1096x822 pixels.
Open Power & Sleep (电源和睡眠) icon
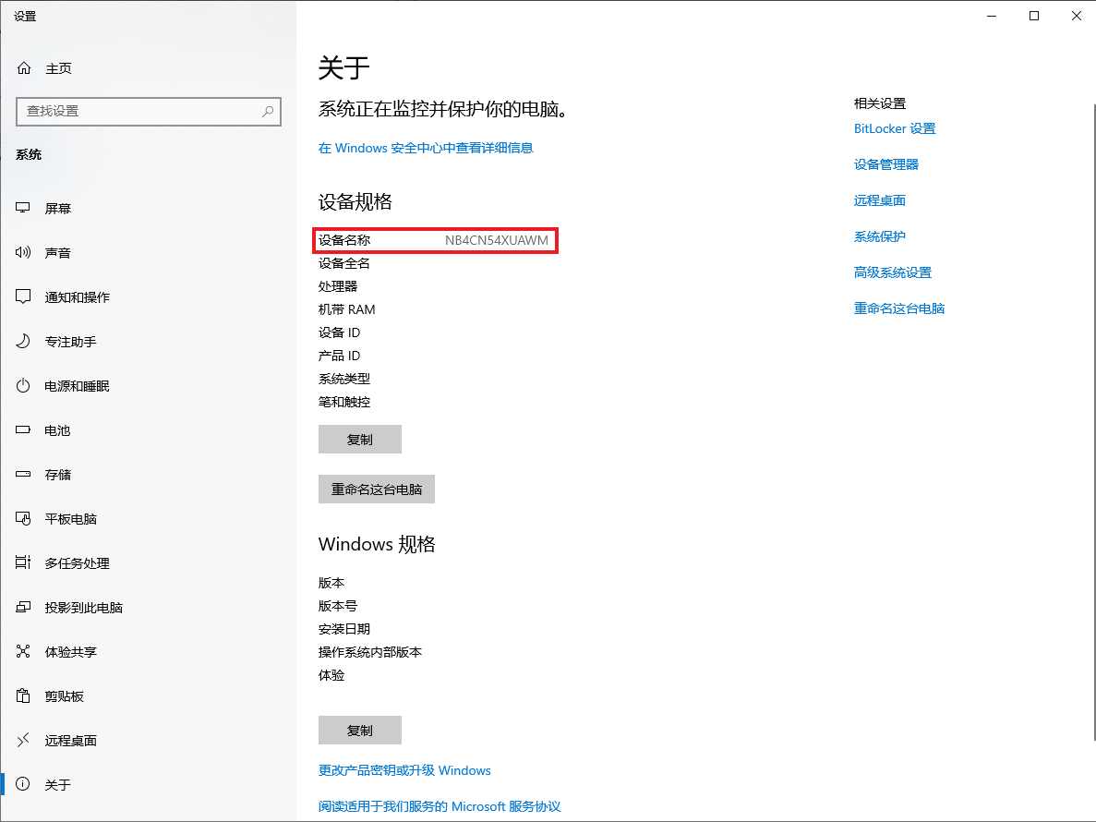pos(24,386)
